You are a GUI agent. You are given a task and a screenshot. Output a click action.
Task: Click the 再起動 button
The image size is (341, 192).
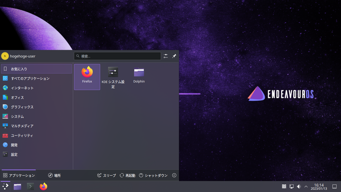127,175
